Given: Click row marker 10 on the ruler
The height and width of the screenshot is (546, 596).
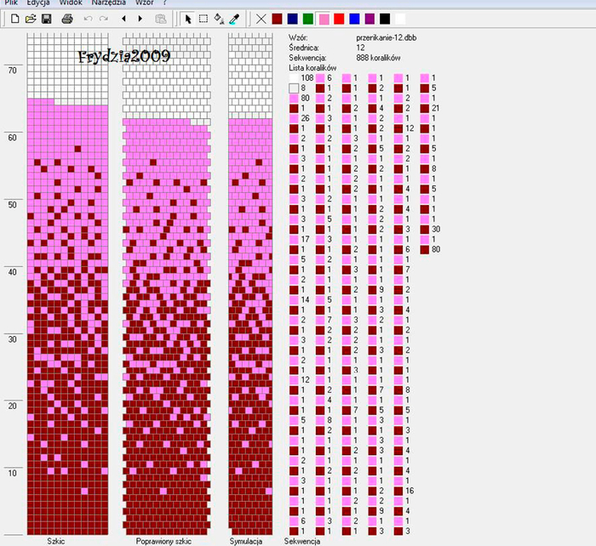Looking at the screenshot, I should 13,473.
